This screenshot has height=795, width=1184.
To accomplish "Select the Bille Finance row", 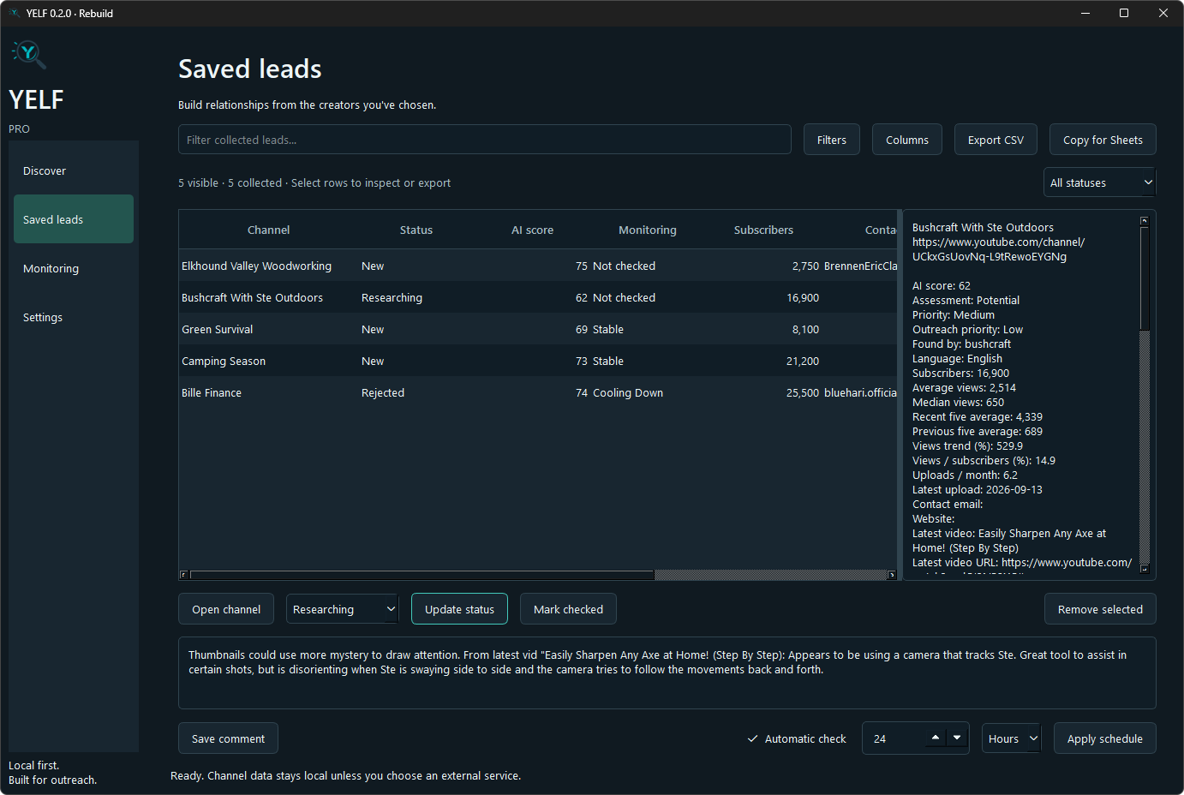I will tap(538, 392).
